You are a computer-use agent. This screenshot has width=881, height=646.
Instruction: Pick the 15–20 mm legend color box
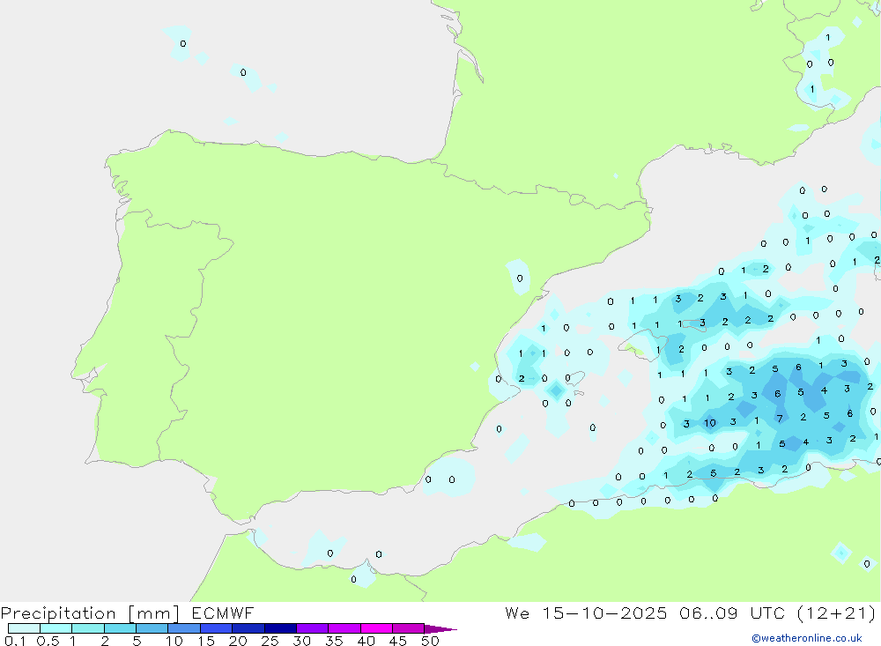click(x=216, y=628)
